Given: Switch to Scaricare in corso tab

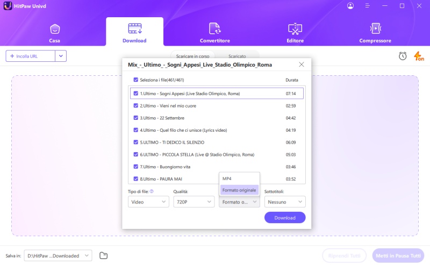Looking at the screenshot, I should pos(192,56).
